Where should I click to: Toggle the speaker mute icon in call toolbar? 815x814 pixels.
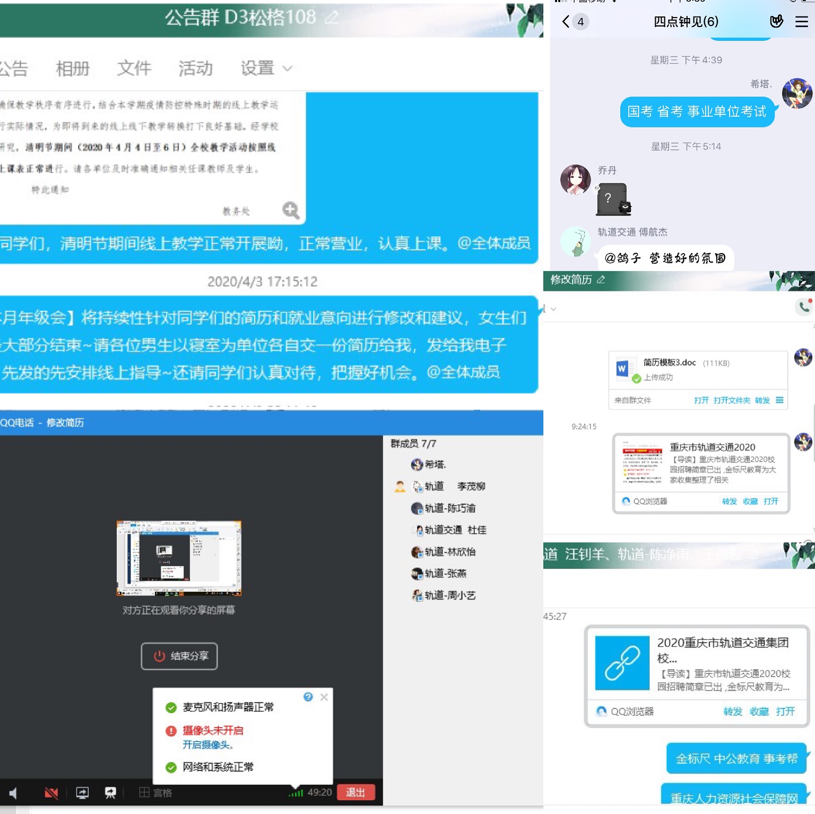click(13, 793)
